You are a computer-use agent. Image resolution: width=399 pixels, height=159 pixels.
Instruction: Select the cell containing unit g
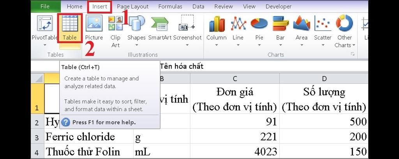tap(162, 136)
